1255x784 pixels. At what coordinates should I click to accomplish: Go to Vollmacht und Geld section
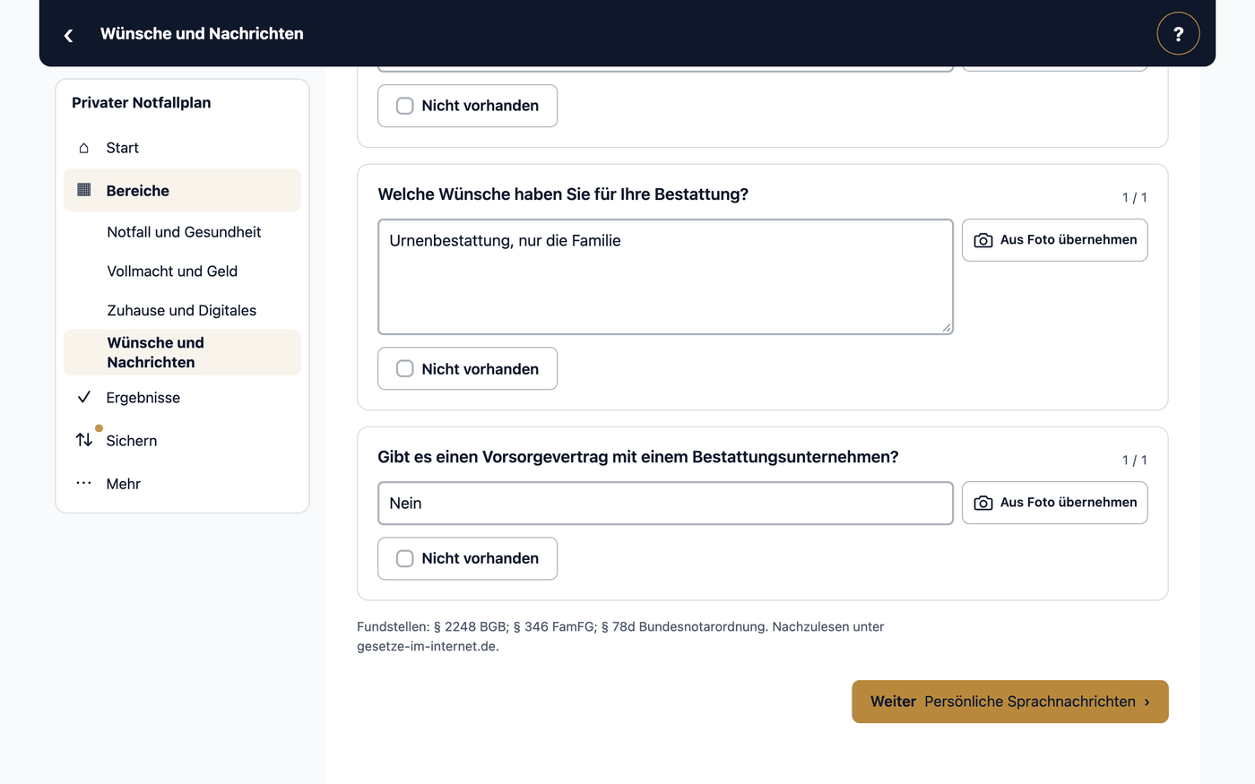pos(182,271)
